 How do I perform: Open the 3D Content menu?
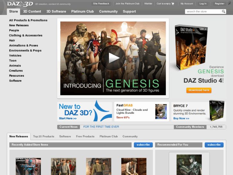pyautogui.click(x=32, y=12)
